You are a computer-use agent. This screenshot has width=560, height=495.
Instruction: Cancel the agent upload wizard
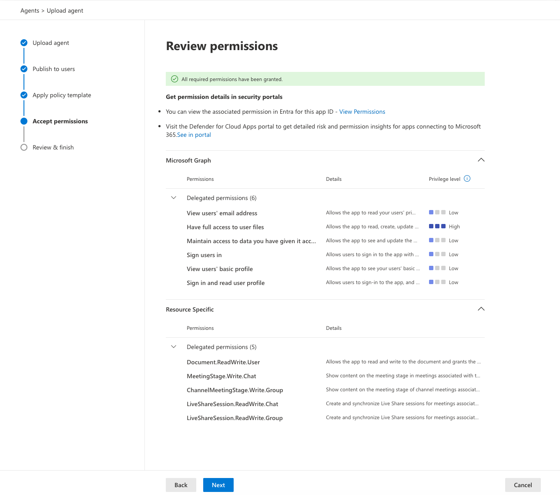pos(523,485)
